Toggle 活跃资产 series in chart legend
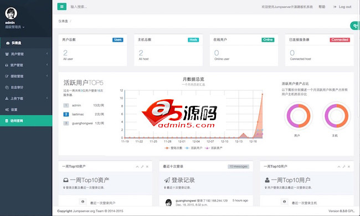This screenshot has width=360, height=216. coord(214,148)
